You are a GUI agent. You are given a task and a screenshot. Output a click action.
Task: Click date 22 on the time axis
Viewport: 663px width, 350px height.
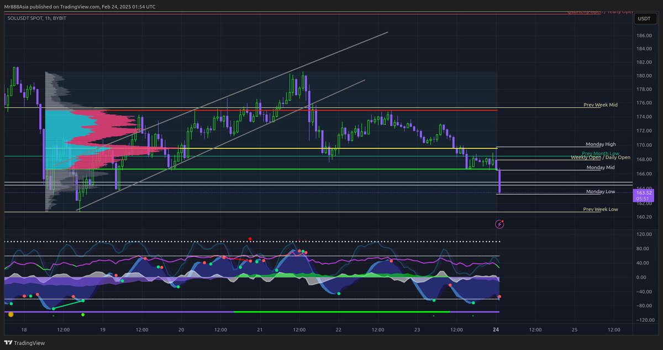(x=339, y=330)
